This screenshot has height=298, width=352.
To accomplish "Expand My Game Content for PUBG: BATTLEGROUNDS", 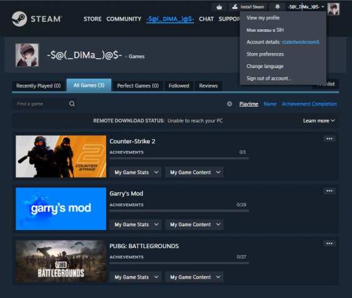I will click(194, 277).
